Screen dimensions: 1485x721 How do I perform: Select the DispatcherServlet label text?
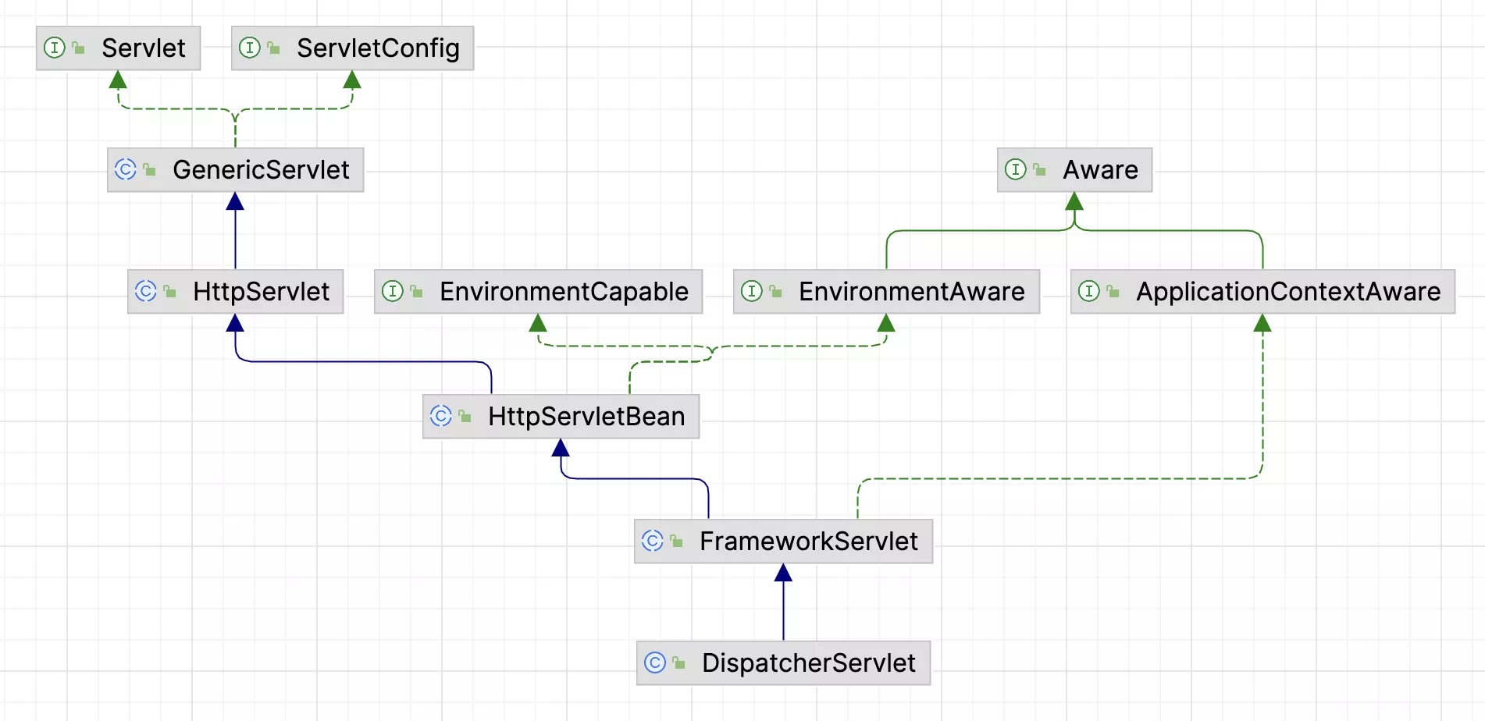(809, 663)
